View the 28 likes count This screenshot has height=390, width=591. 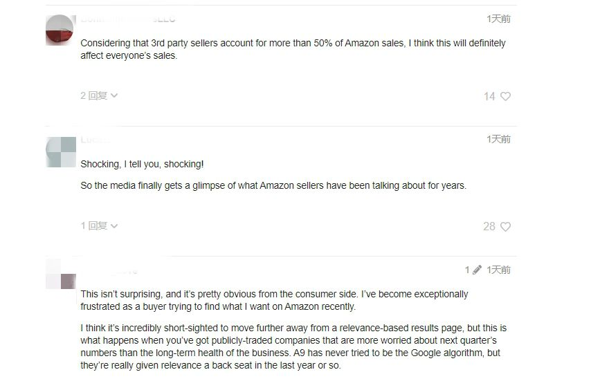[489, 227]
